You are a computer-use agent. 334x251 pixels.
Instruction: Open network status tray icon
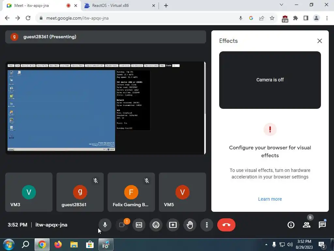tap(282, 244)
